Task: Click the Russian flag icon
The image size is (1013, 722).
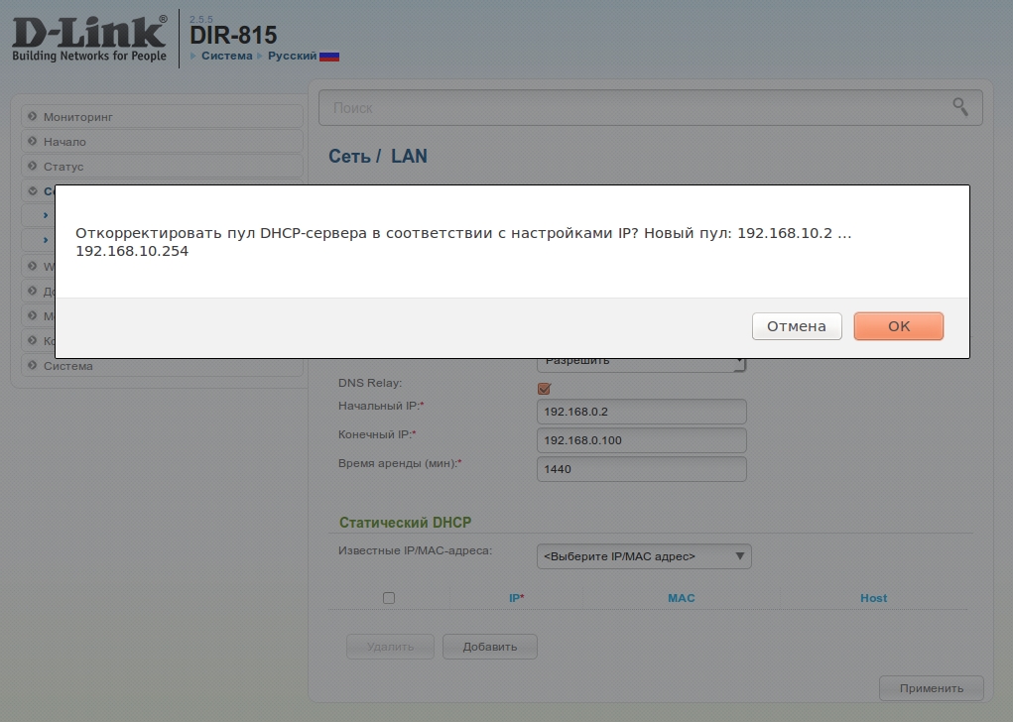Action: coord(329,57)
